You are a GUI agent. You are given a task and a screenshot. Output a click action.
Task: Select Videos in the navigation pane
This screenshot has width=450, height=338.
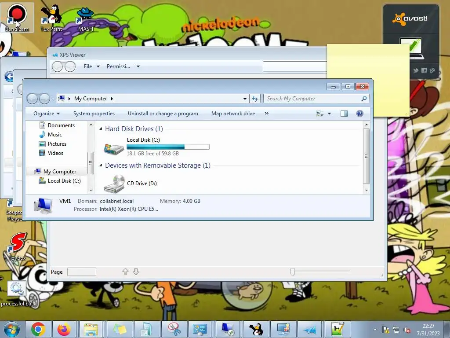coord(51,153)
